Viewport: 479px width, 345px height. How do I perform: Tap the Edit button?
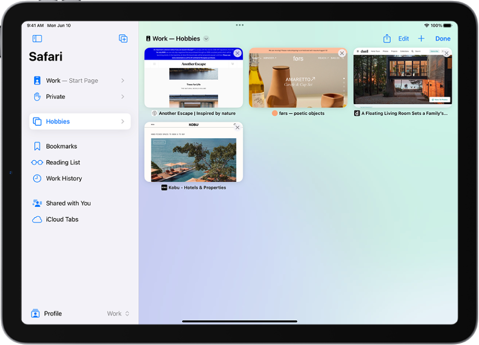403,38
